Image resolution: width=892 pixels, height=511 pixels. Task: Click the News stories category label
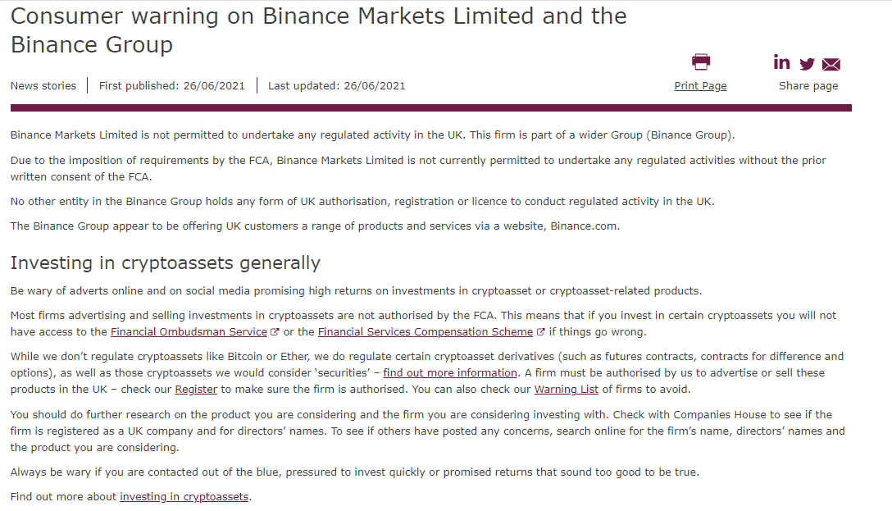tap(43, 86)
